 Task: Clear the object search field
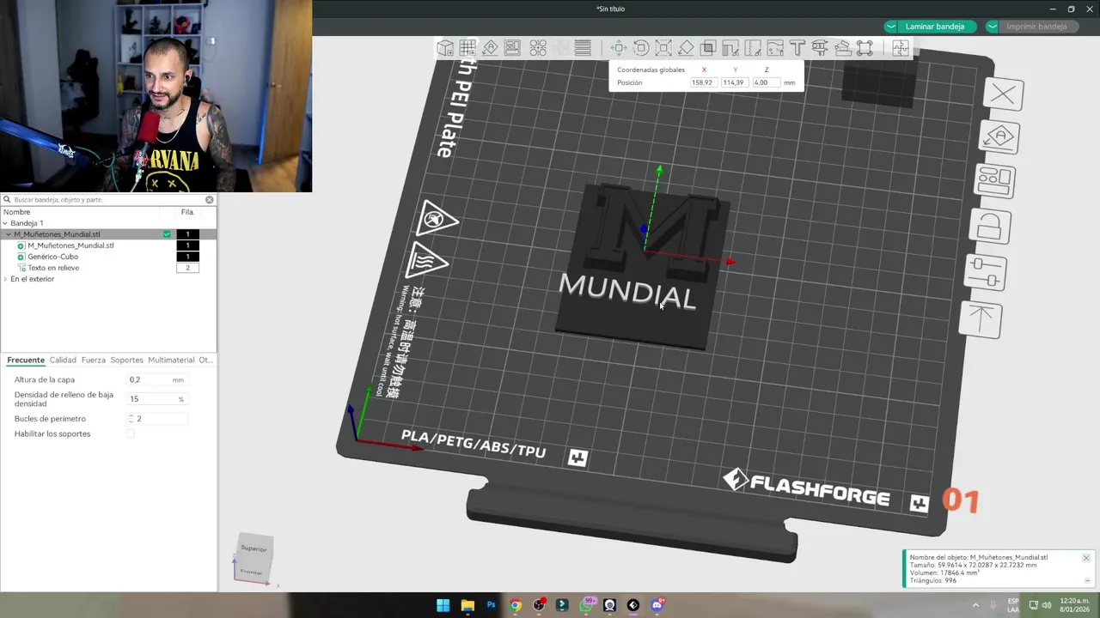point(209,199)
